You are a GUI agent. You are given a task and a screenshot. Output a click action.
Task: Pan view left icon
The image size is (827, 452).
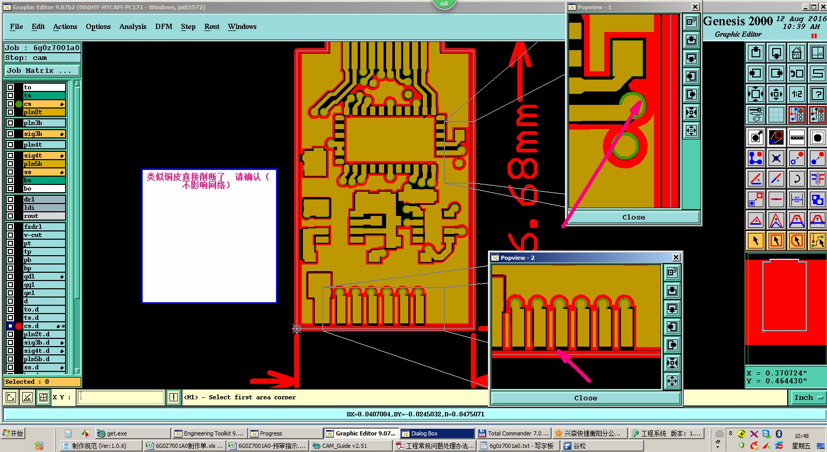tap(756, 73)
